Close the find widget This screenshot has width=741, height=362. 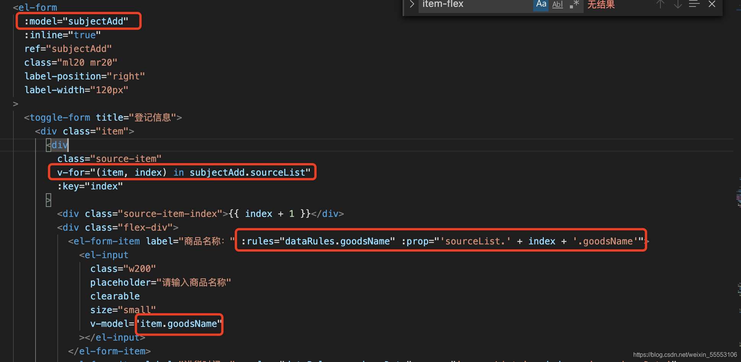point(712,5)
